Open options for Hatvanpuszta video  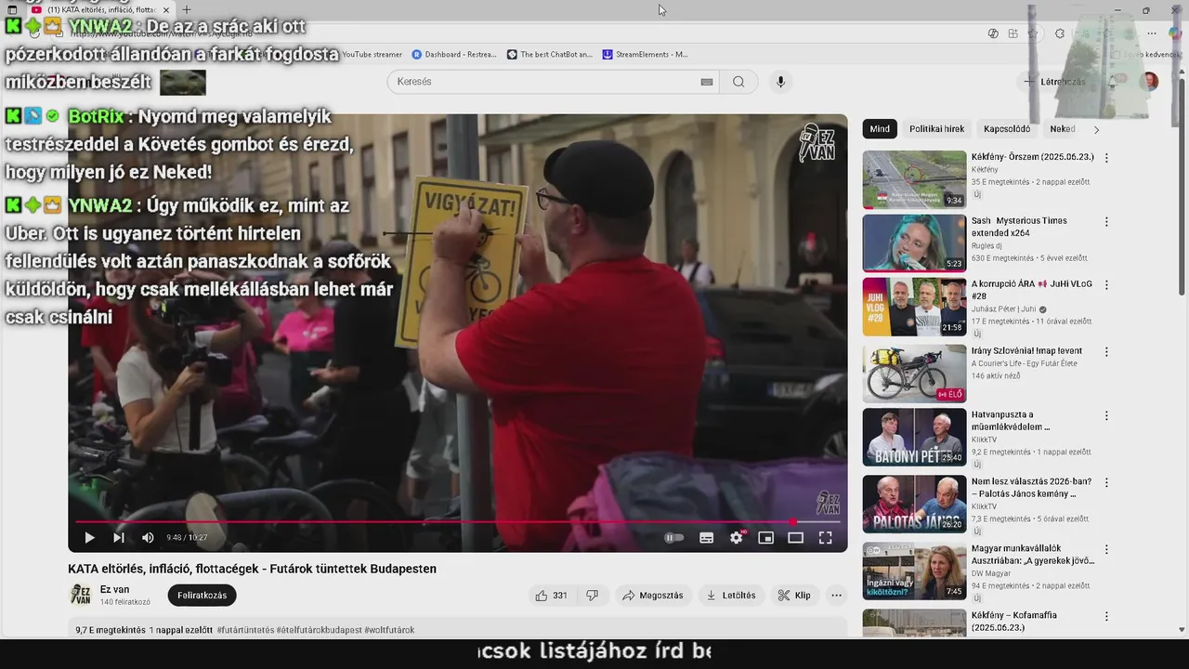[1106, 415]
